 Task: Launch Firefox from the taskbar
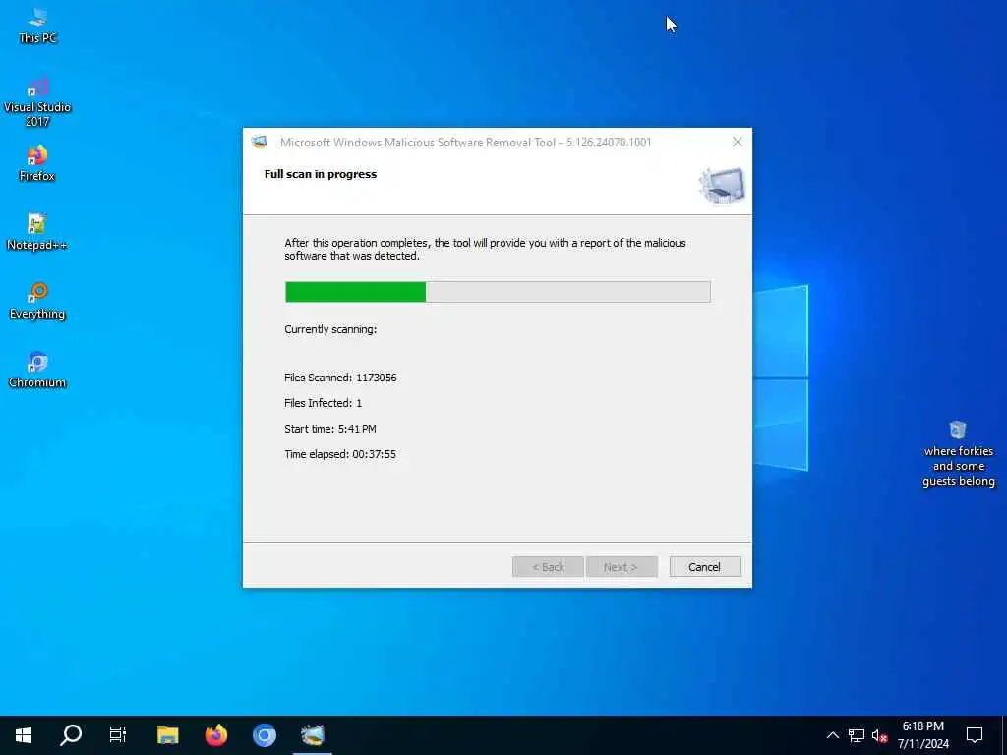(215, 735)
